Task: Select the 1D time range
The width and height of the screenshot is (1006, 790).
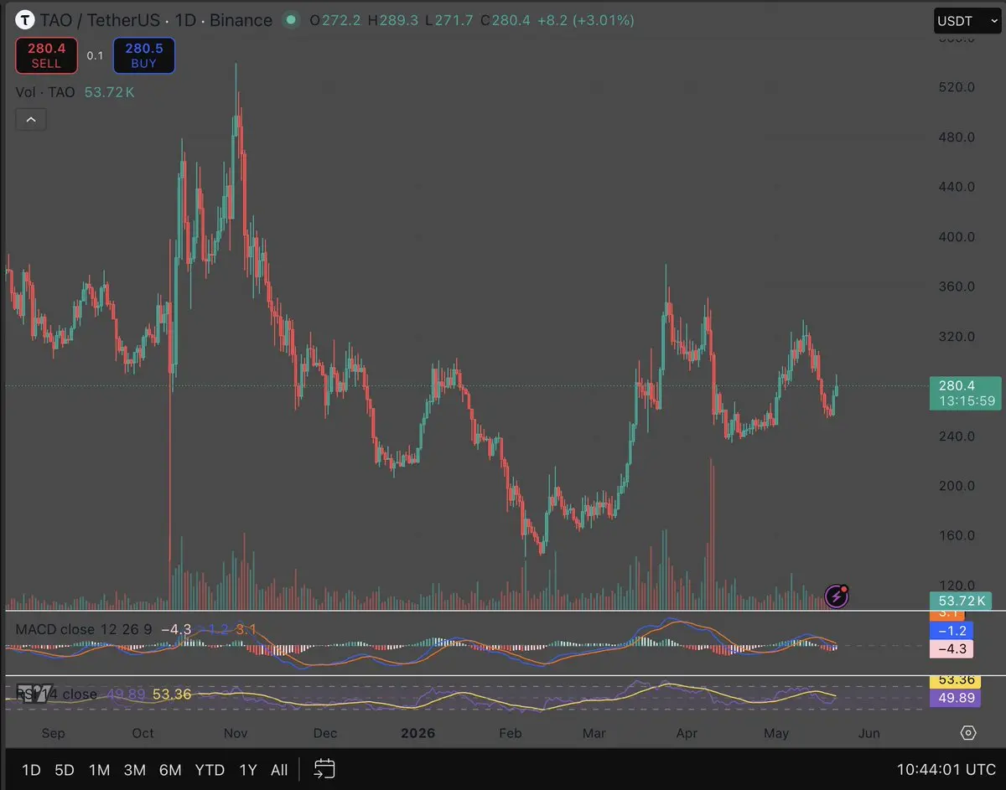Action: click(31, 770)
